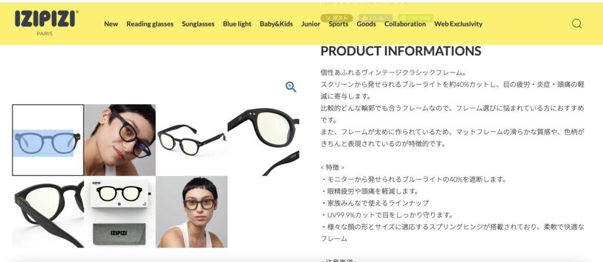The width and height of the screenshot is (603, 262).
Task: Open the Baby&Kids category
Action: (276, 24)
